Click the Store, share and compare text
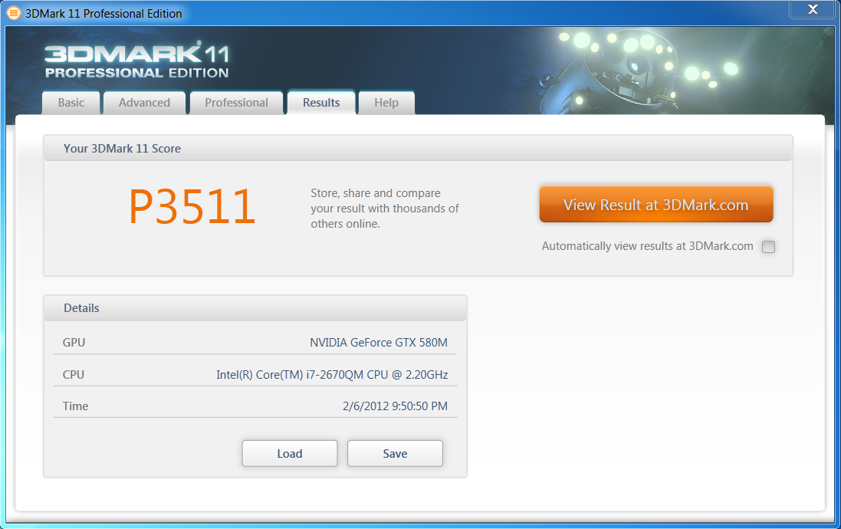The height and width of the screenshot is (529, 841). pos(385,209)
